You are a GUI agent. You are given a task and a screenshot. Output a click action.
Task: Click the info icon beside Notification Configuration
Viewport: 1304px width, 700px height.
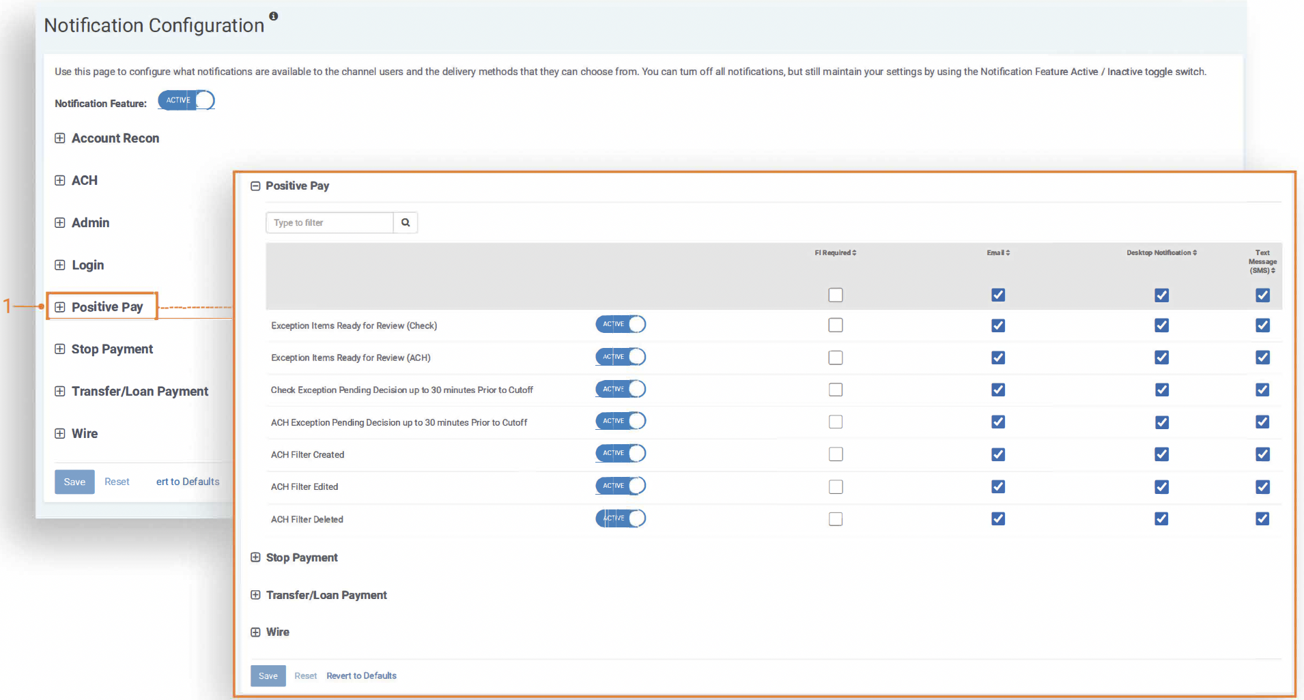click(x=273, y=16)
